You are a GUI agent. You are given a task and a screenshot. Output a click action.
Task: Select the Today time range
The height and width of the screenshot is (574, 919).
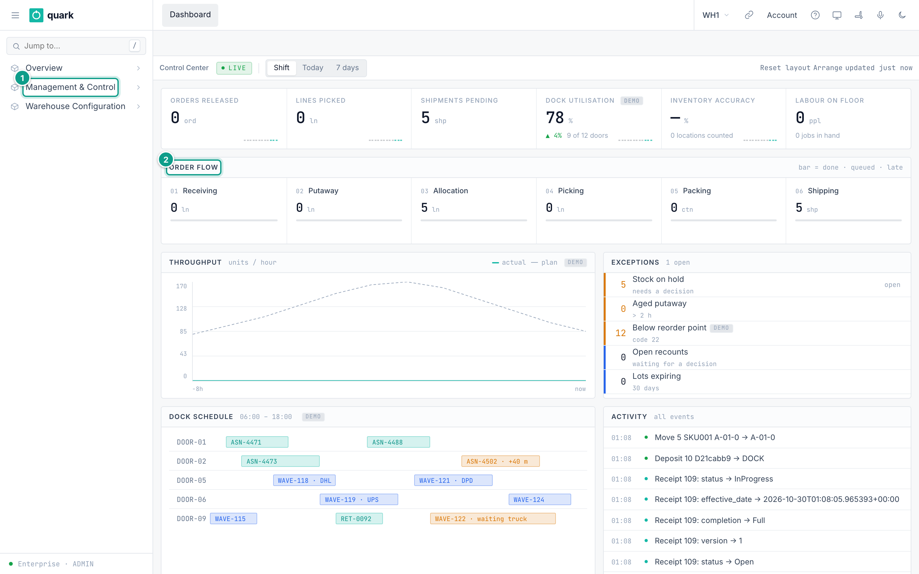pyautogui.click(x=312, y=68)
